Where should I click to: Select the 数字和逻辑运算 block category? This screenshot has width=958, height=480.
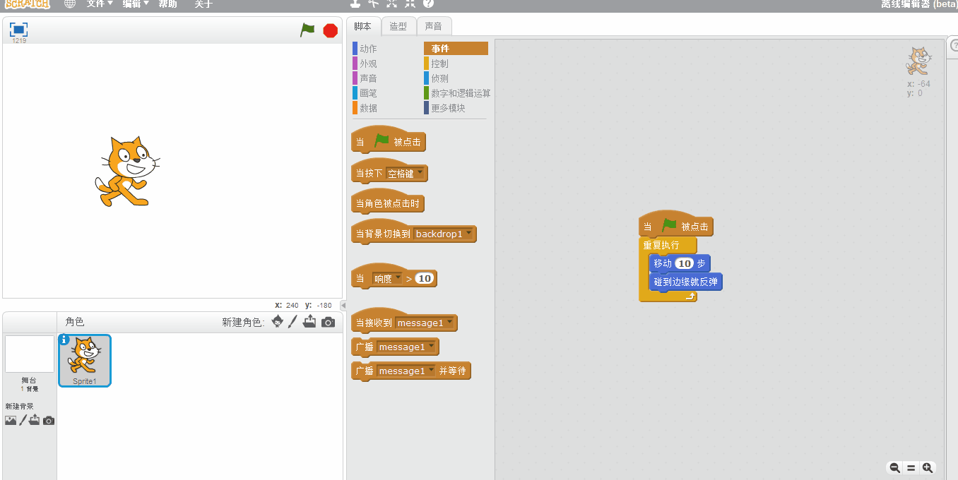pyautogui.click(x=457, y=93)
